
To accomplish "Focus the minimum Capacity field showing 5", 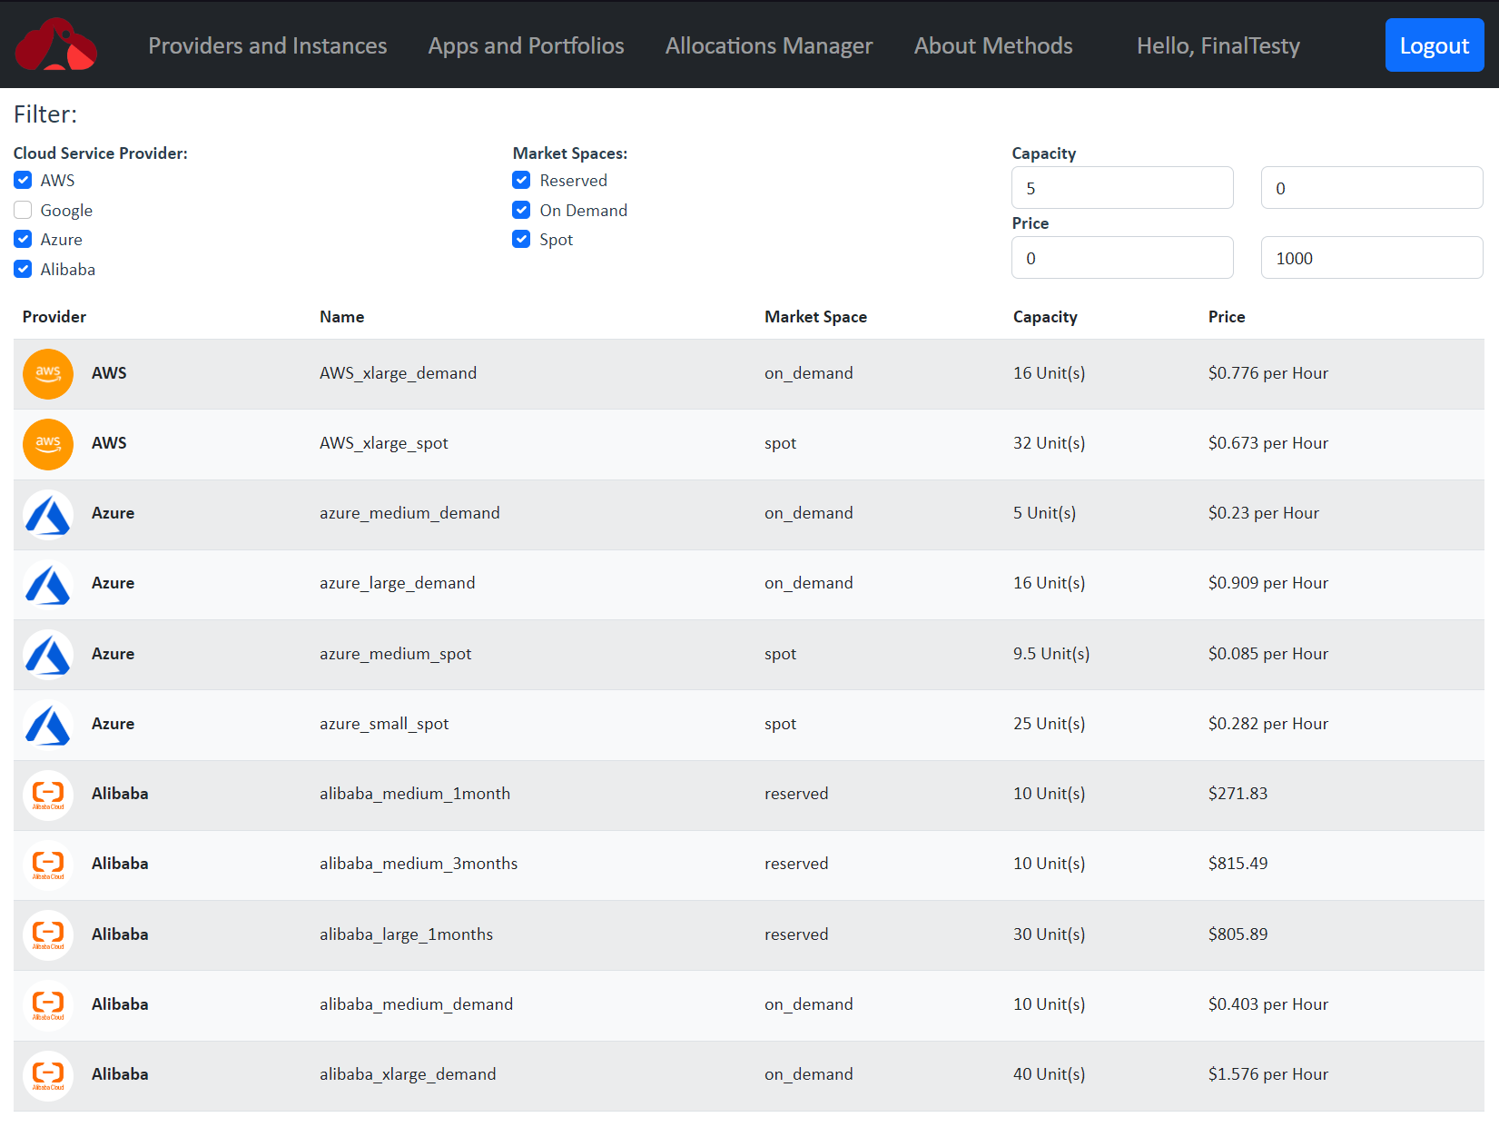I will pos(1122,188).
